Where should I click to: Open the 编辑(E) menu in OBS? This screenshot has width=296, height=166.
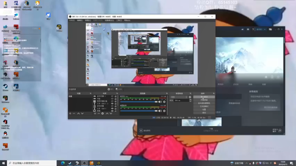click(80, 20)
